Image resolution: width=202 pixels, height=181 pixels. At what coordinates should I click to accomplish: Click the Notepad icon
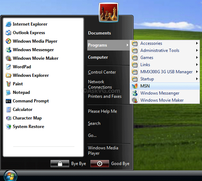[9, 92]
